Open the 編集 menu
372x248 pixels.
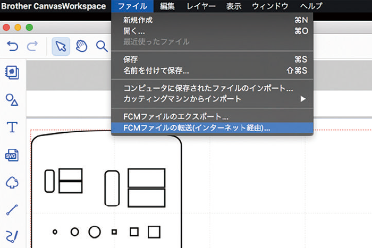click(167, 6)
